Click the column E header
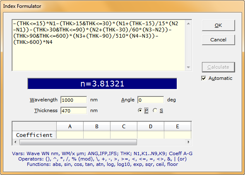Viewport: 245px width, 175px height. (178, 126)
